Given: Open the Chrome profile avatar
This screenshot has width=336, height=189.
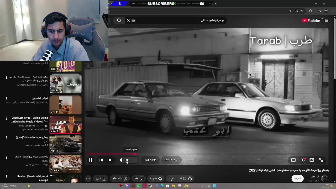Looking at the screenshot, I should click(x=326, y=11).
